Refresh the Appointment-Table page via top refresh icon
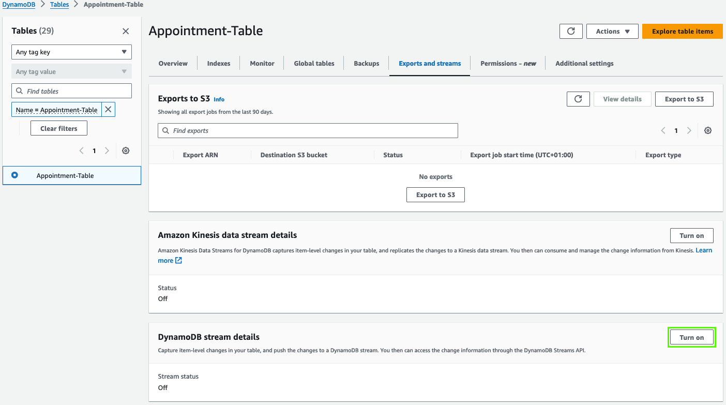 point(571,31)
